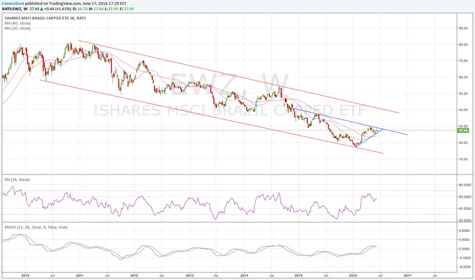Click the 0.0000 MACD axis label

click(465, 249)
